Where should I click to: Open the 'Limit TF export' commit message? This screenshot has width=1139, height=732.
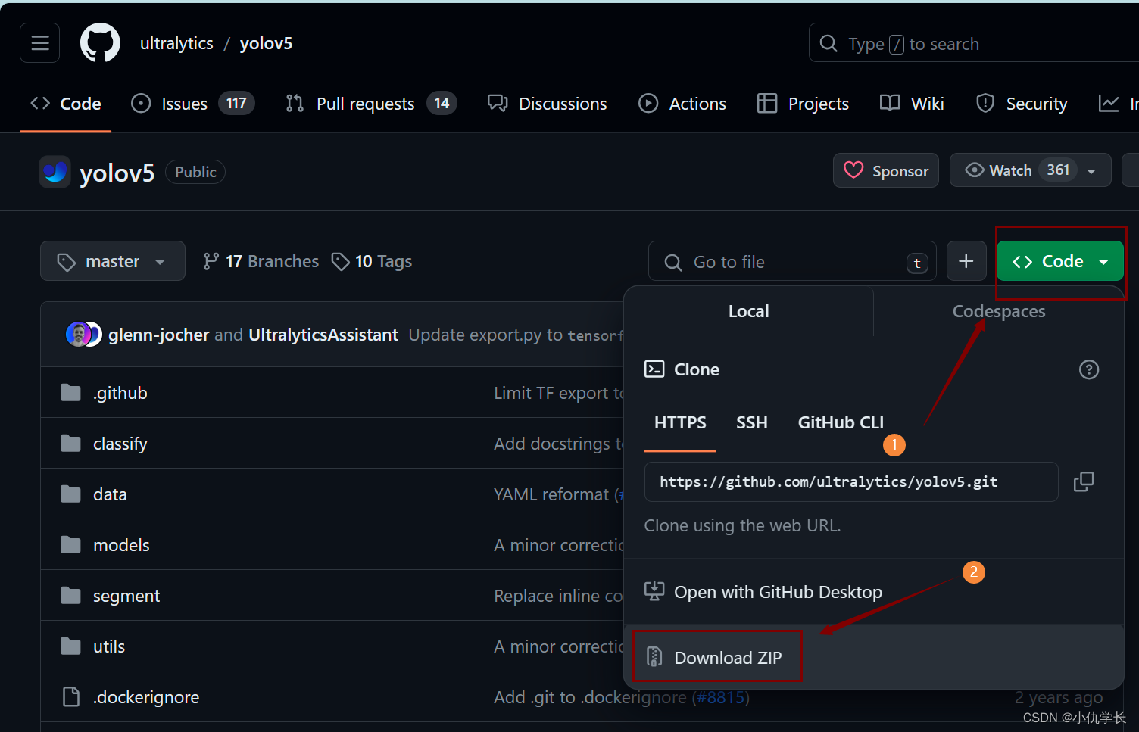[x=559, y=393]
